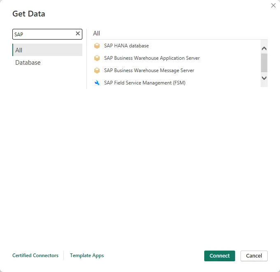Click the scroll up arrow in connector list
Image resolution: width=280 pixels, height=272 pixels.
coord(264,49)
